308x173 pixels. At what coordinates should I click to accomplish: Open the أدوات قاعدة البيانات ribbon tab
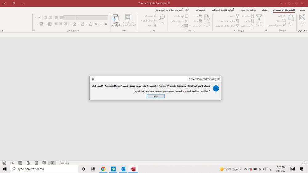pos(223,10)
